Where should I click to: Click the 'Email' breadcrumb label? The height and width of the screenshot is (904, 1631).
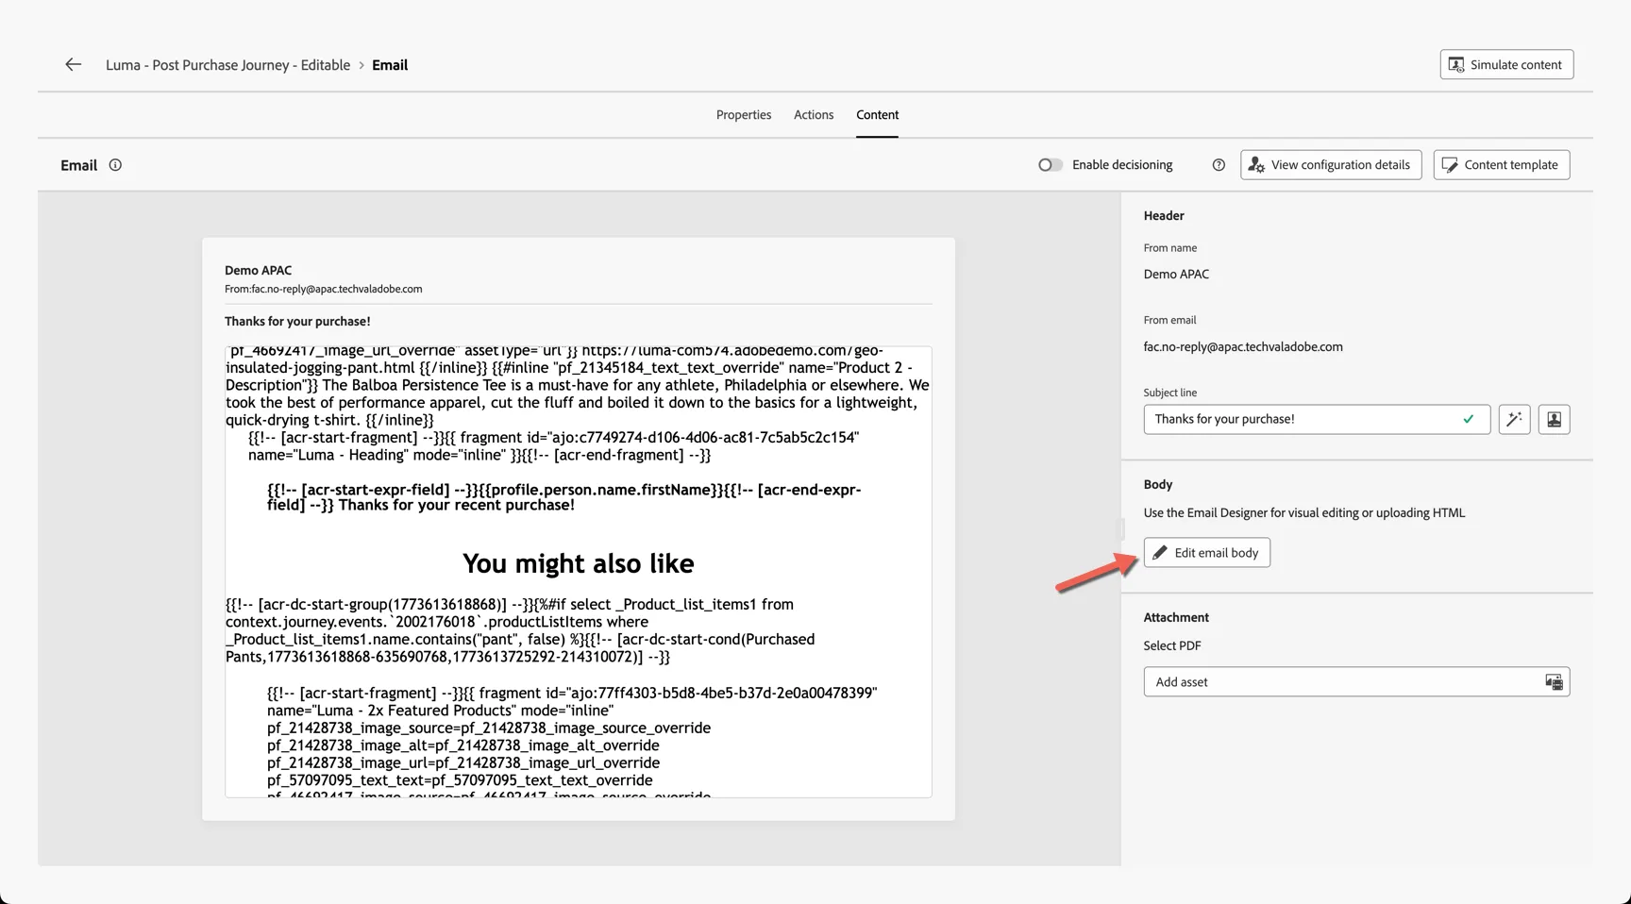pyautogui.click(x=390, y=65)
